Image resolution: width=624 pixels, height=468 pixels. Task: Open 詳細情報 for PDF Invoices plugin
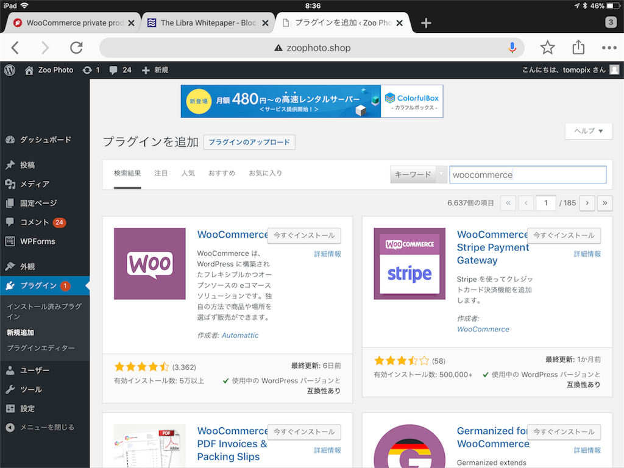[327, 450]
